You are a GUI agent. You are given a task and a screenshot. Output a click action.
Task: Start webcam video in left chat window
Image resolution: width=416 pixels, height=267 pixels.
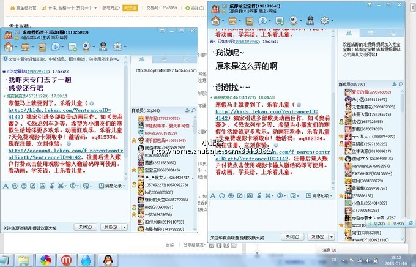(86, 47)
